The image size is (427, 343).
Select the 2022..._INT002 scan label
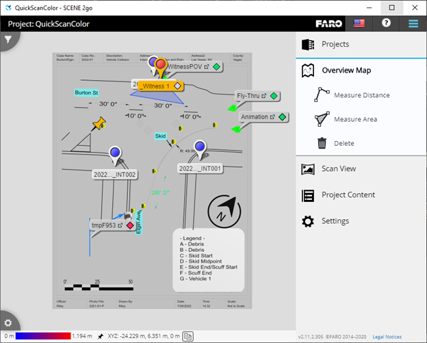[115, 175]
